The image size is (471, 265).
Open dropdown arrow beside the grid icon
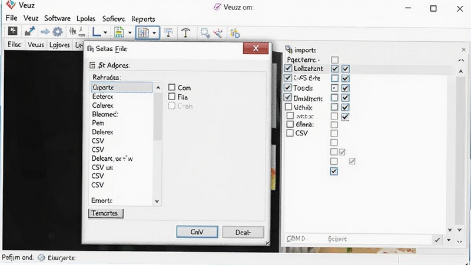[154, 32]
